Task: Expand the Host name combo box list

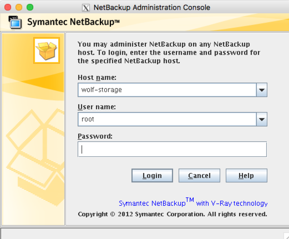Action: [x=262, y=90]
